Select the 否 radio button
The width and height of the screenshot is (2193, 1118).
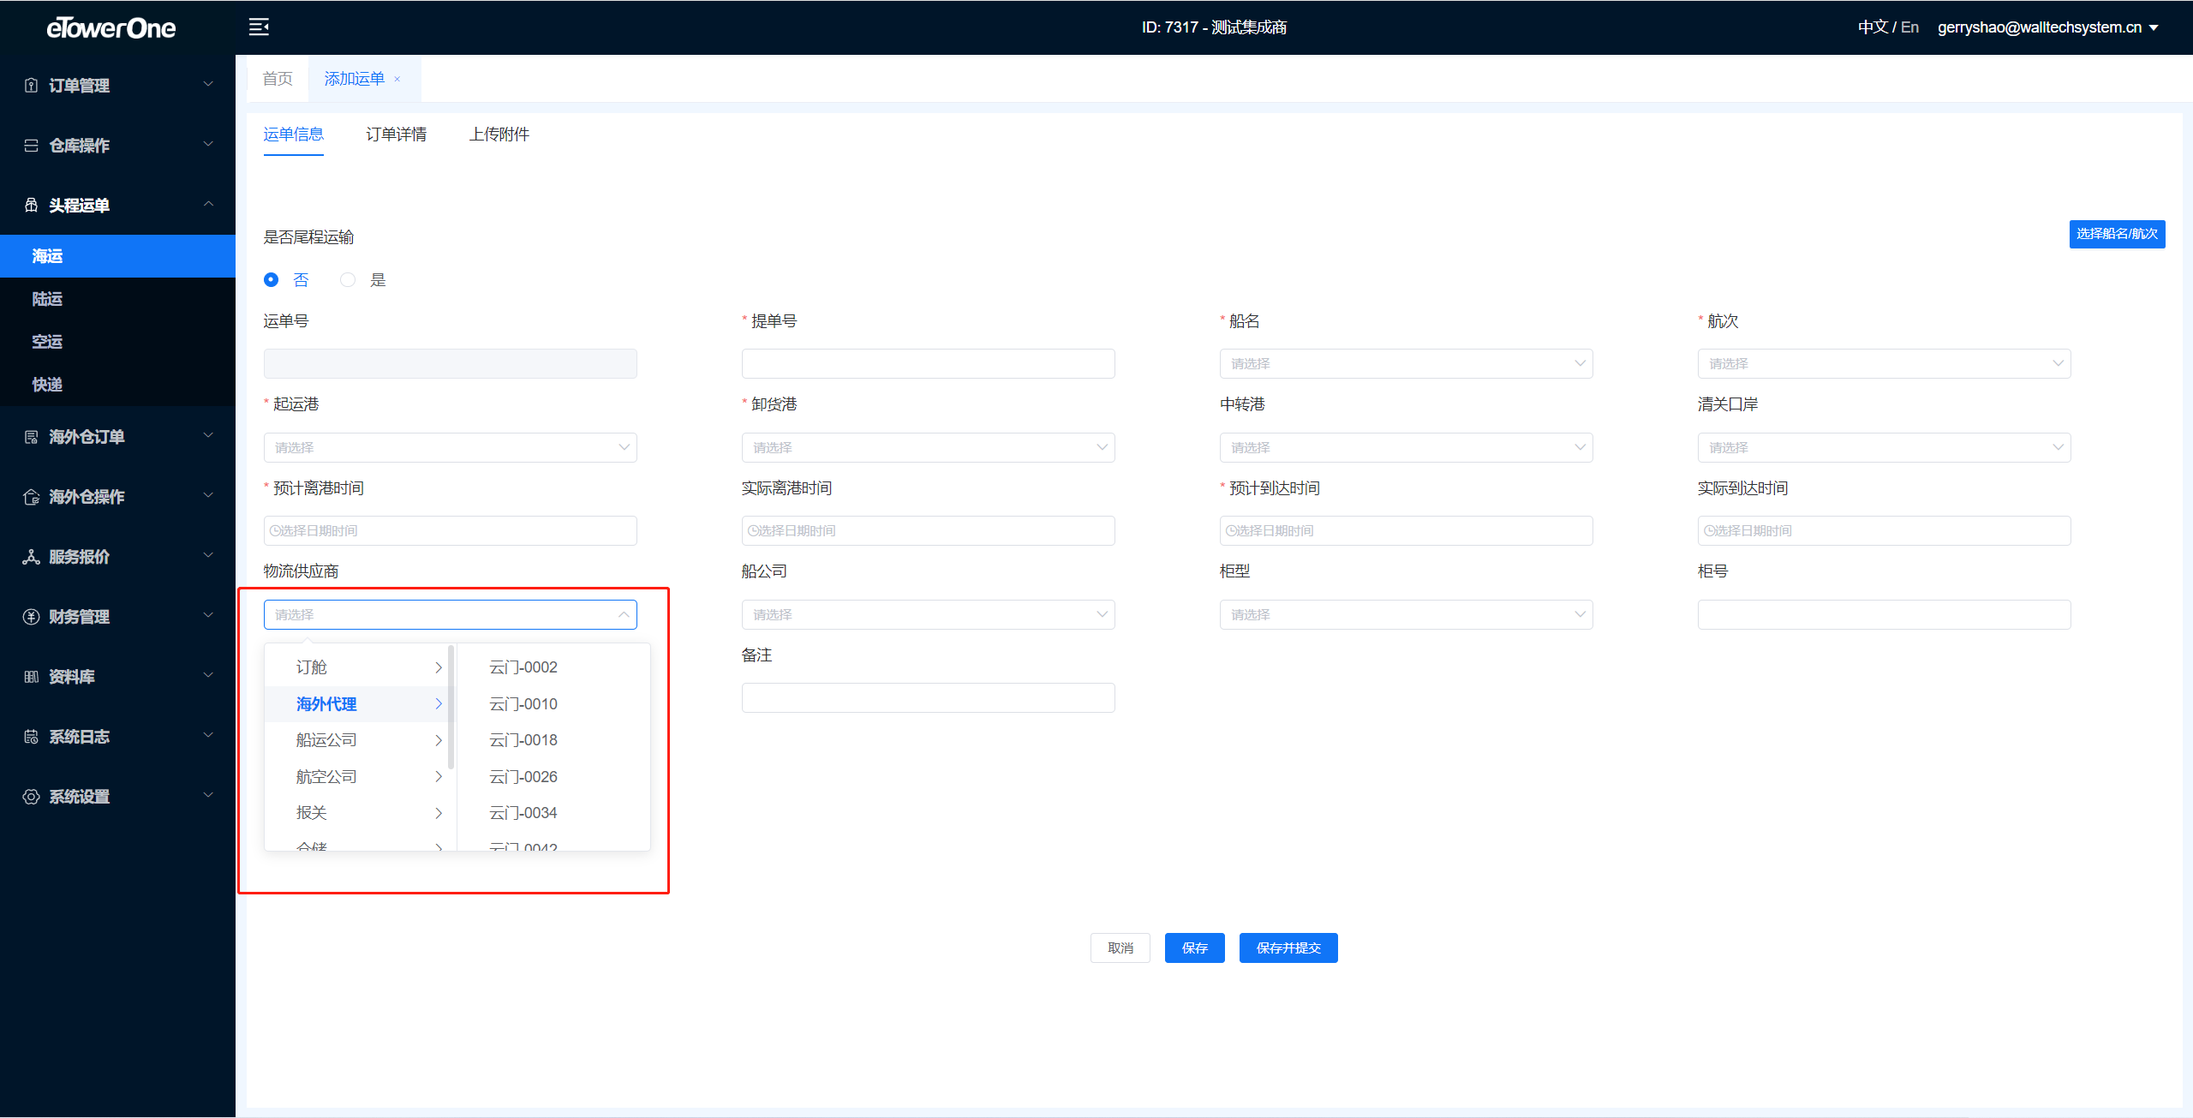(x=272, y=280)
